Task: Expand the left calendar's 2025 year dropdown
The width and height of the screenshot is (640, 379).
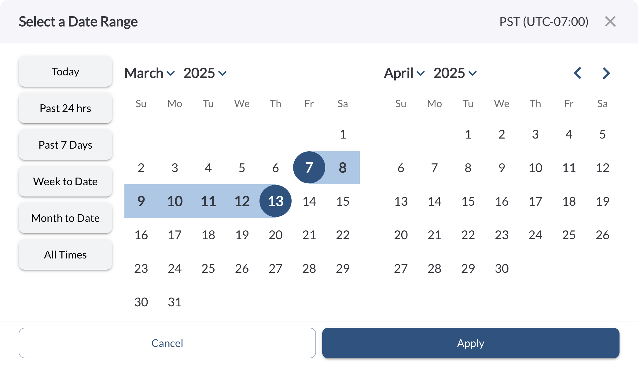Action: click(205, 73)
